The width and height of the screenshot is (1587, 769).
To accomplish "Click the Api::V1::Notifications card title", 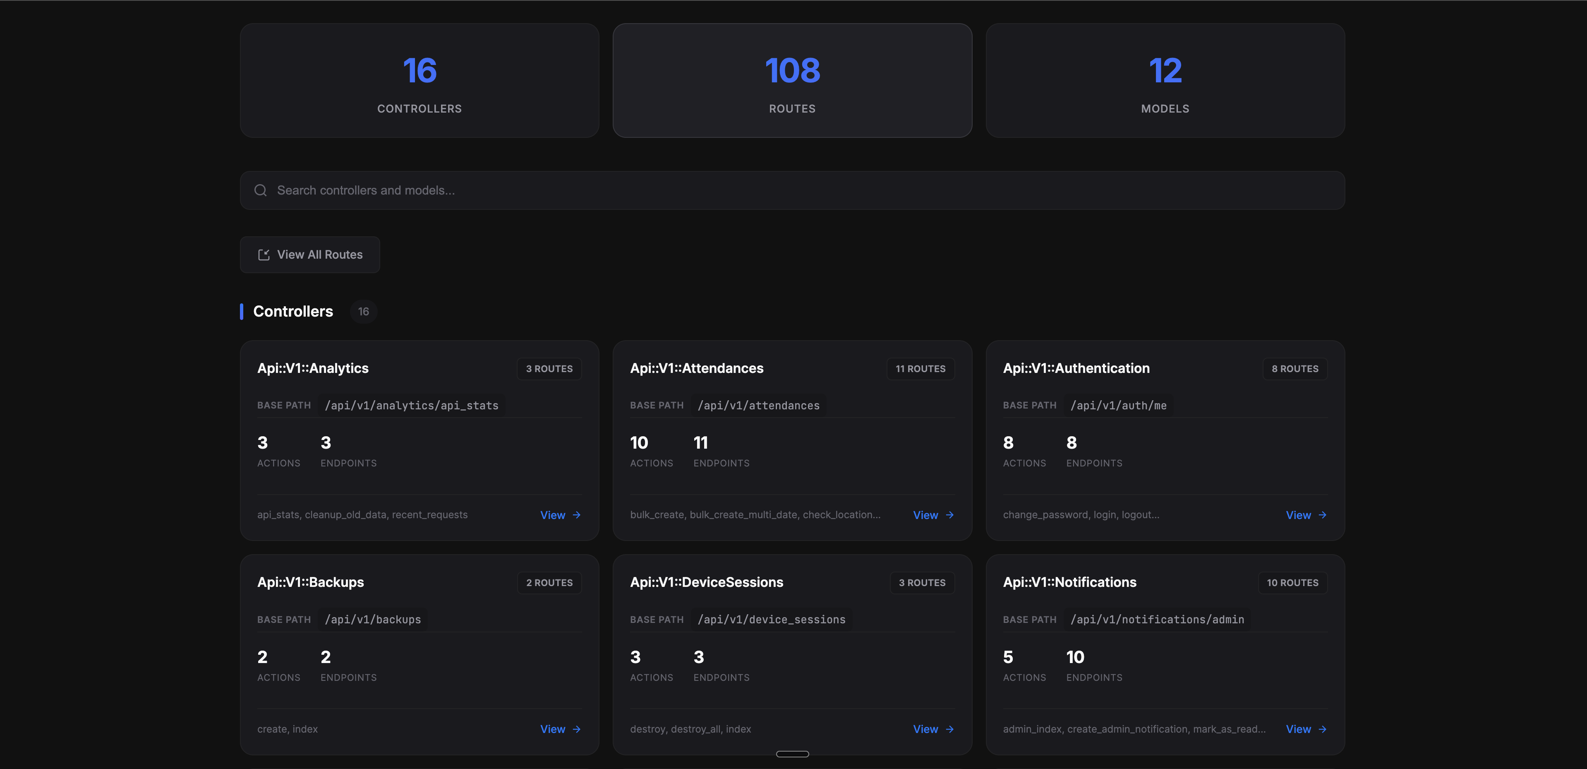I will [x=1069, y=582].
